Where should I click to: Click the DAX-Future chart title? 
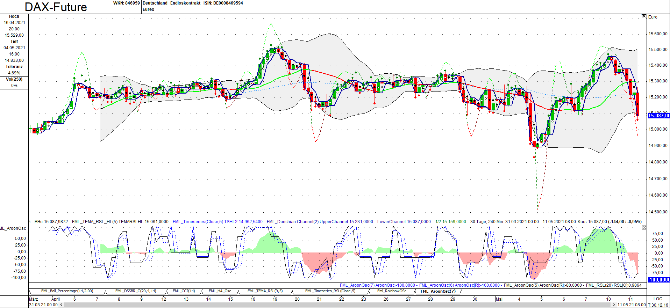56,7
